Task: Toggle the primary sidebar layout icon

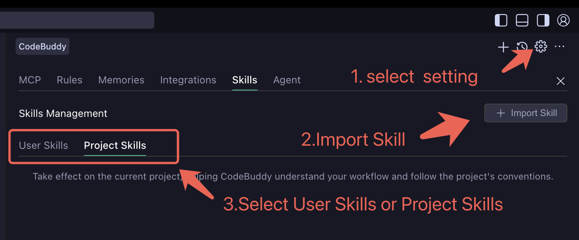Action: coord(501,20)
